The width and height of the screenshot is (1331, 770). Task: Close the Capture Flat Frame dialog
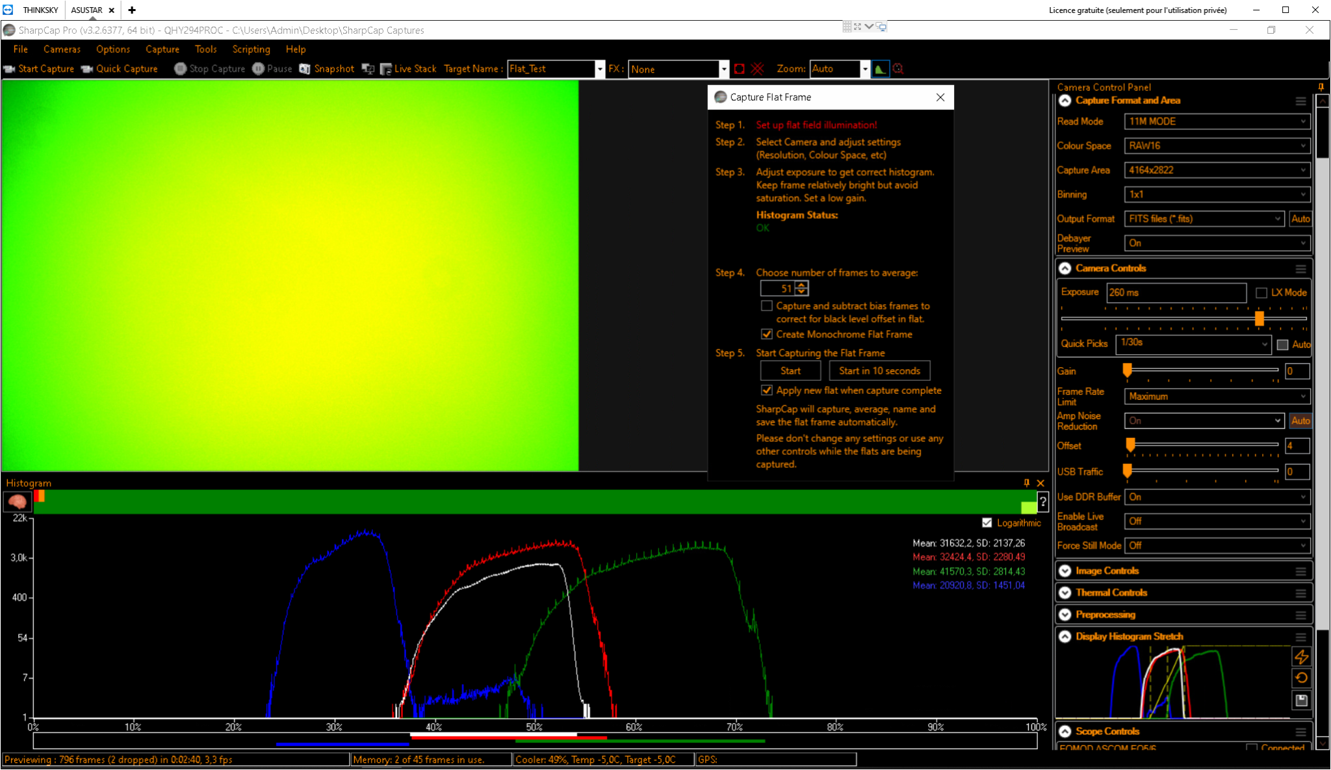940,97
